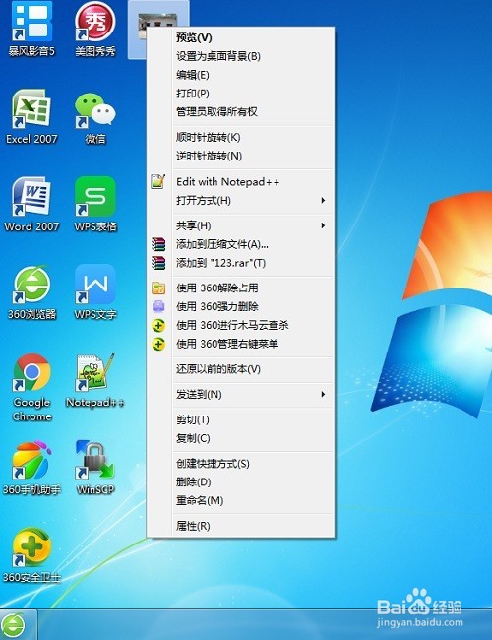Open Google Chrome desktop shortcut

tap(31, 387)
